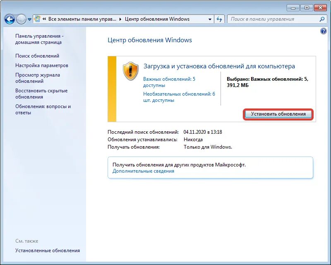Open Настройка параметров
This screenshot has width=331, height=265.
pos(42,65)
